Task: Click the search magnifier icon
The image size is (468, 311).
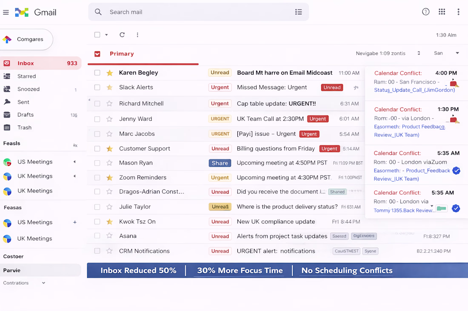Action: (x=98, y=12)
